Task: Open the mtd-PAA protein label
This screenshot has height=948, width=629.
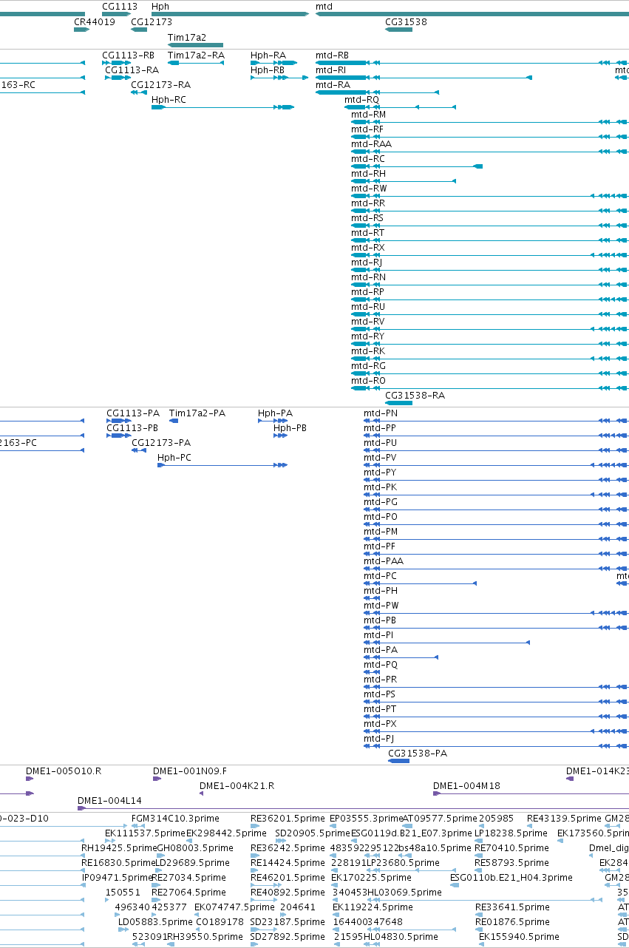Action: pyautogui.click(x=384, y=561)
